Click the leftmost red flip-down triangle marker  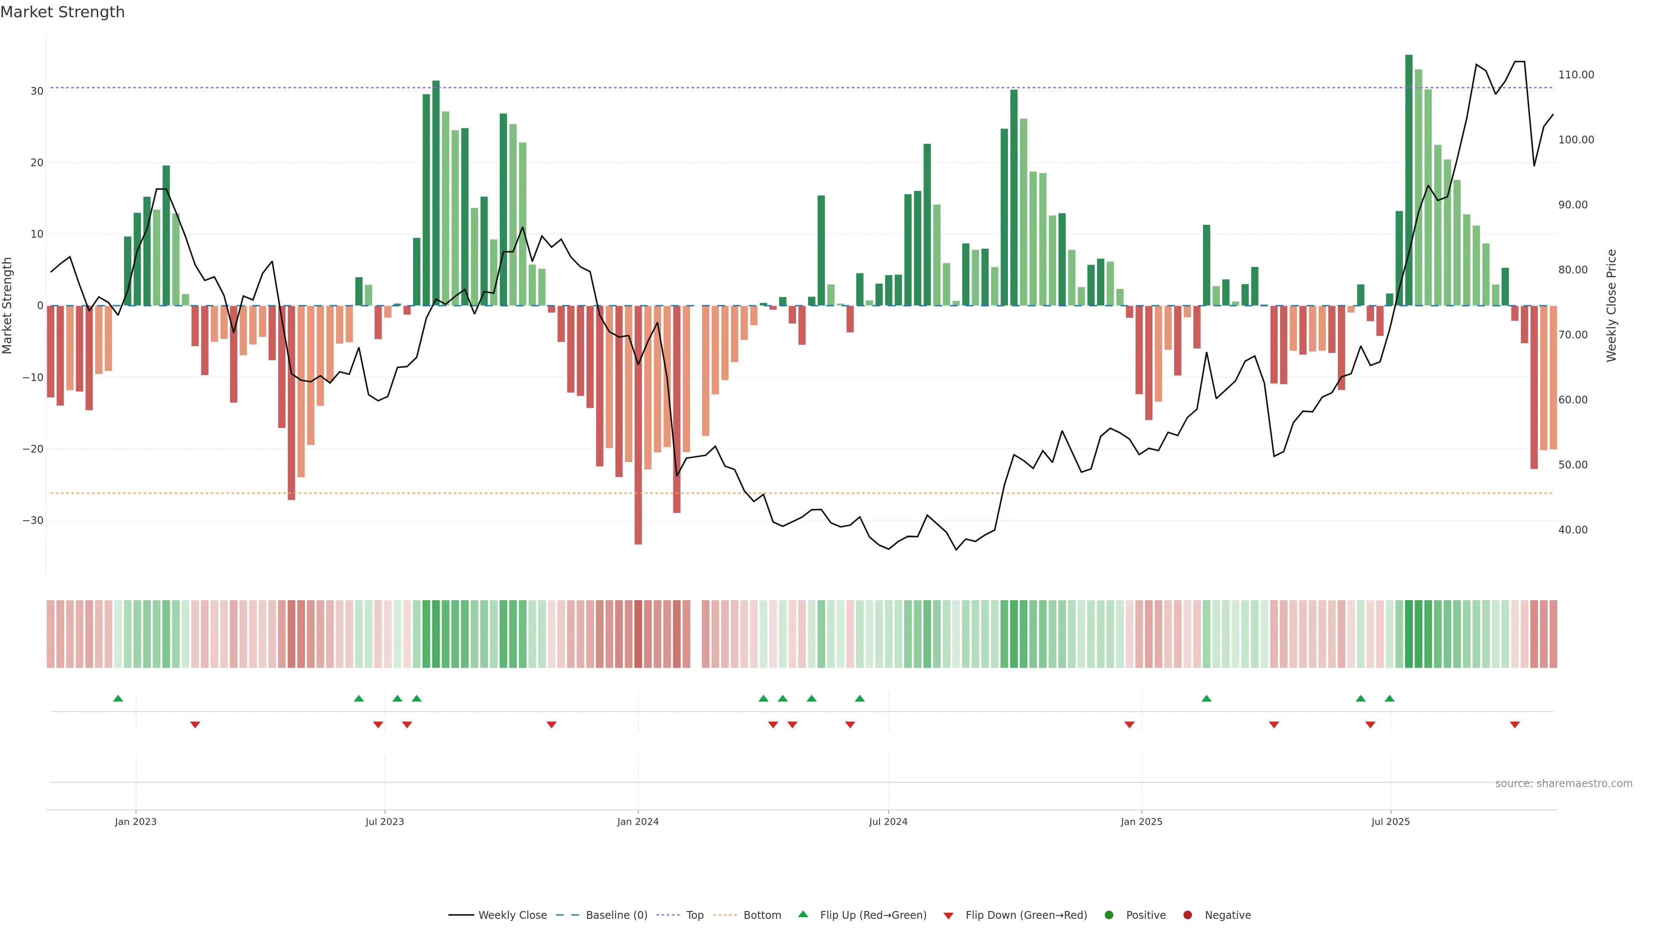coord(195,725)
